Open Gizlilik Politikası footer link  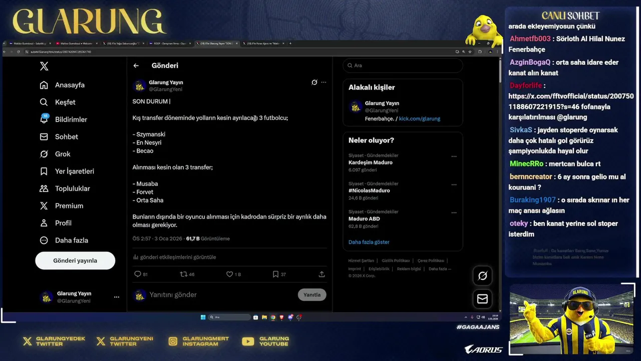pos(396,261)
